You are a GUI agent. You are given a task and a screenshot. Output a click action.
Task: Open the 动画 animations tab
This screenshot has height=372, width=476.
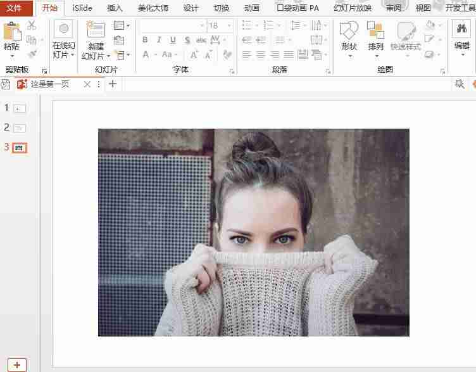[252, 8]
